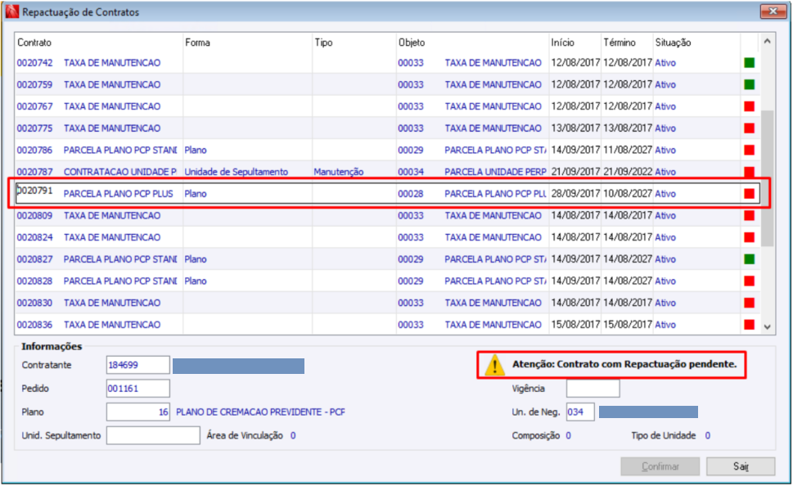Click the red status square of contract 0020836
The height and width of the screenshot is (486, 793).
749,324
